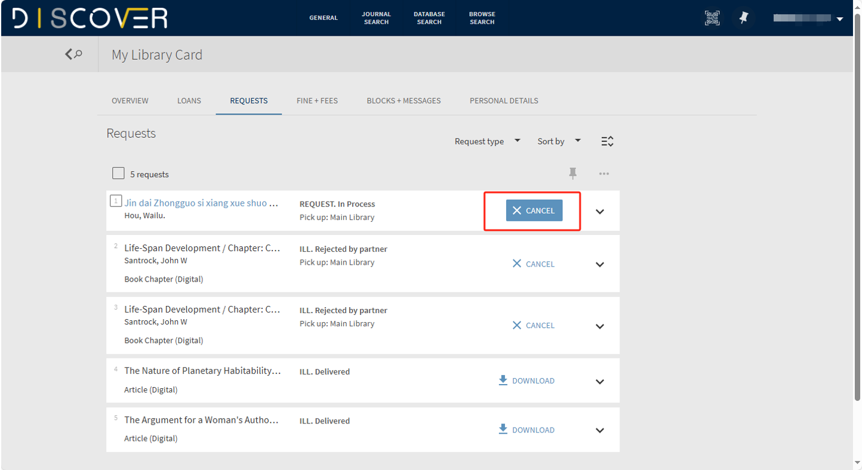Click 'ILL. Rejected by partner' in request 2
Viewport: 862px width, 470px height.
[x=343, y=249]
